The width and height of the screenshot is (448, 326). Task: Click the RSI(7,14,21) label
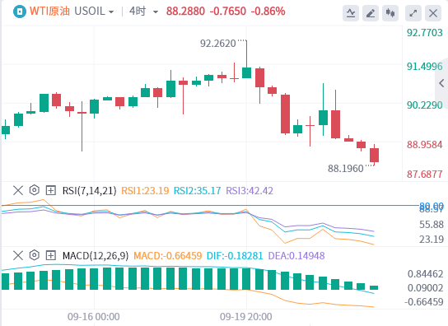(x=90, y=190)
